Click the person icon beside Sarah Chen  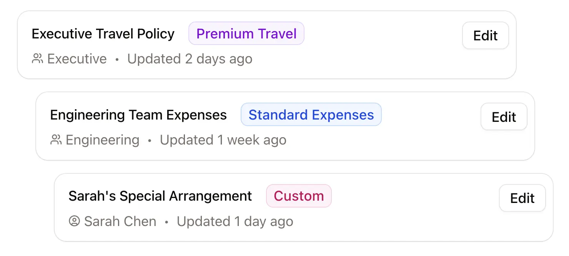(74, 221)
